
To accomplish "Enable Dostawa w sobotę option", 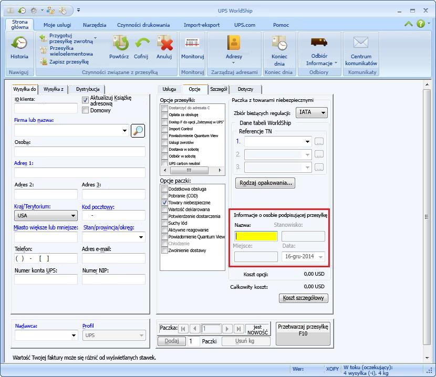I will [x=164, y=149].
